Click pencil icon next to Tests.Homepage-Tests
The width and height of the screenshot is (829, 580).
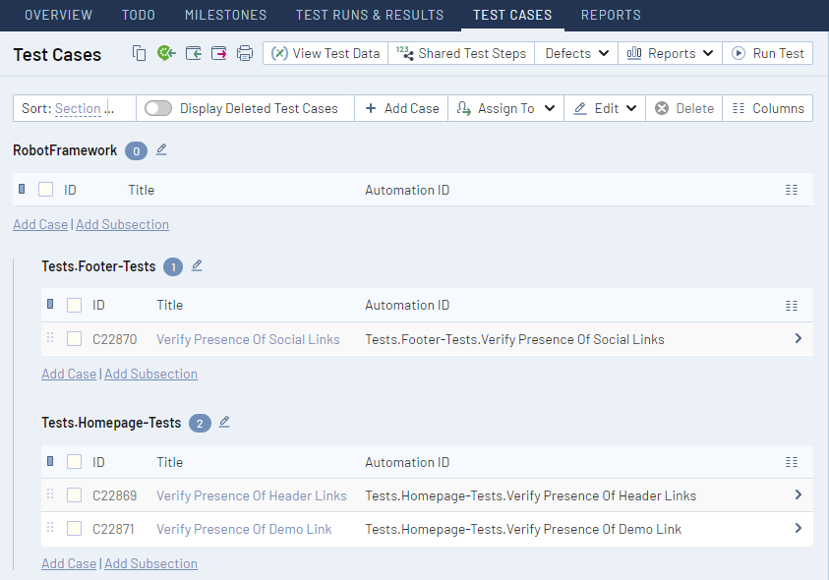click(x=224, y=422)
